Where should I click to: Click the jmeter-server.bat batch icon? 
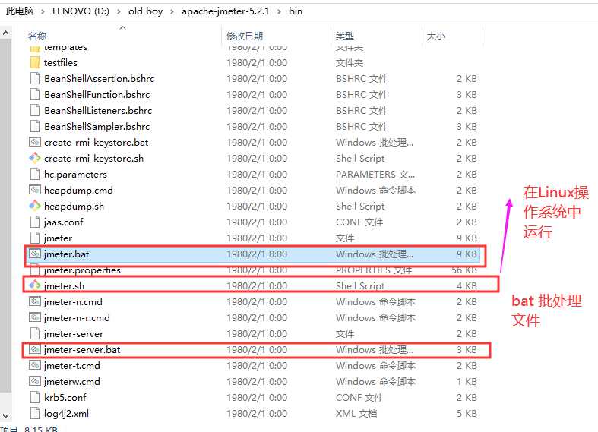tap(35, 349)
